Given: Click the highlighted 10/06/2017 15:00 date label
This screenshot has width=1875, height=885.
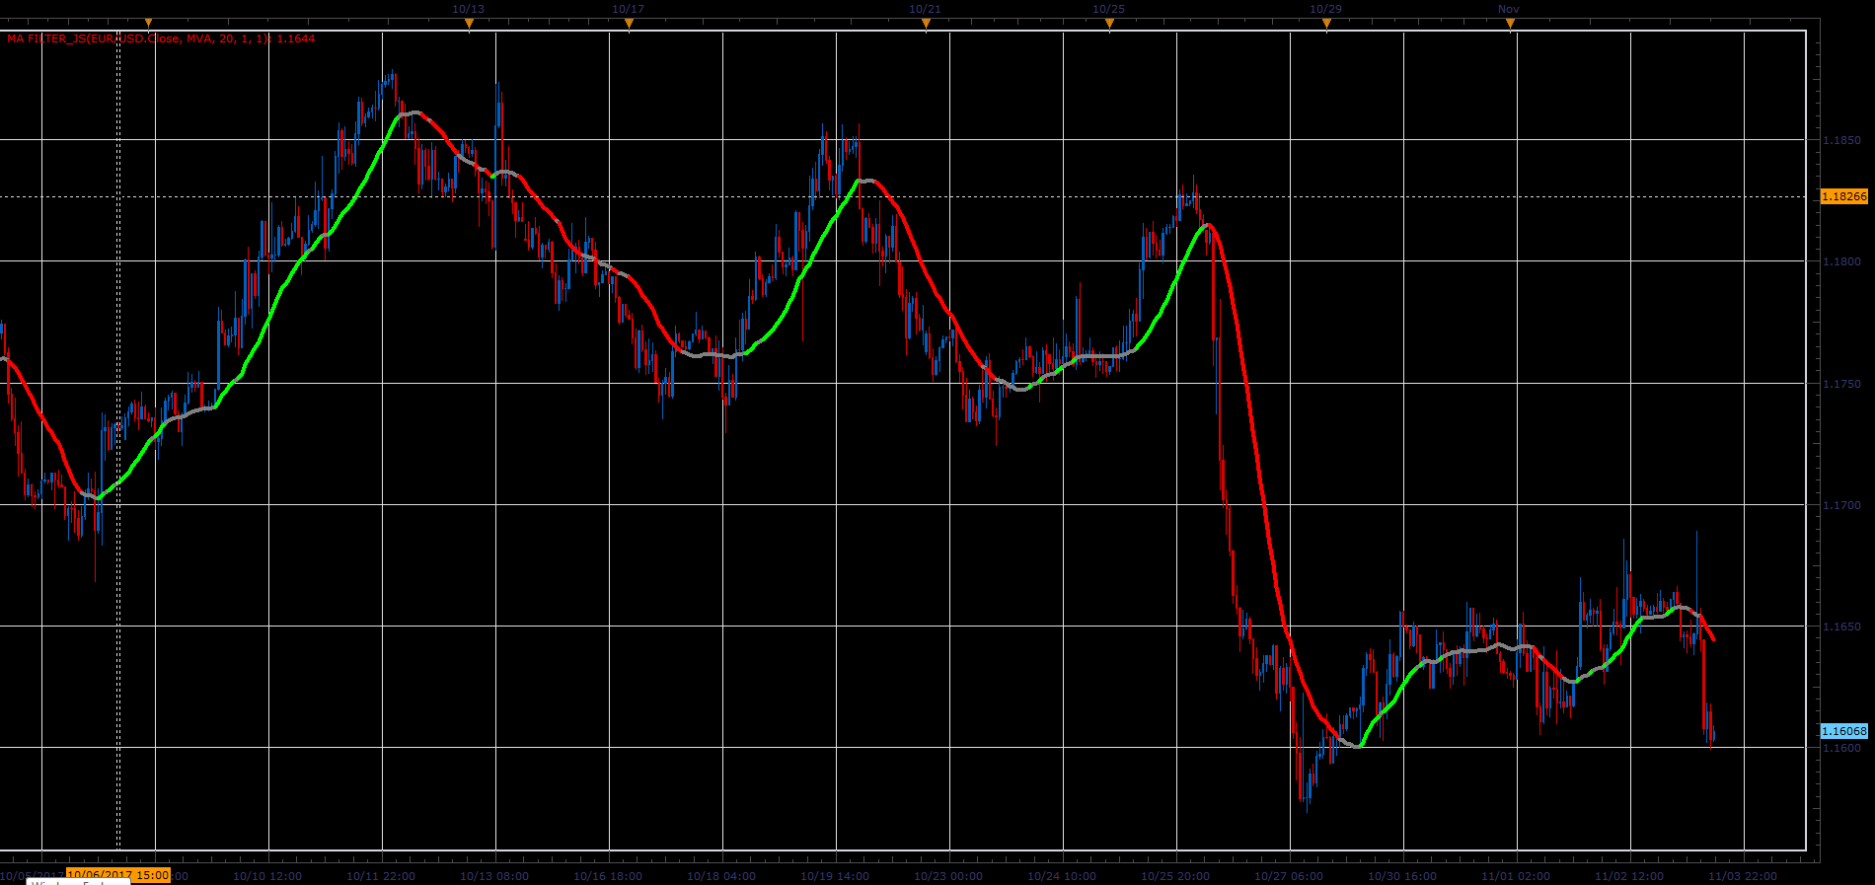Looking at the screenshot, I should click(118, 875).
